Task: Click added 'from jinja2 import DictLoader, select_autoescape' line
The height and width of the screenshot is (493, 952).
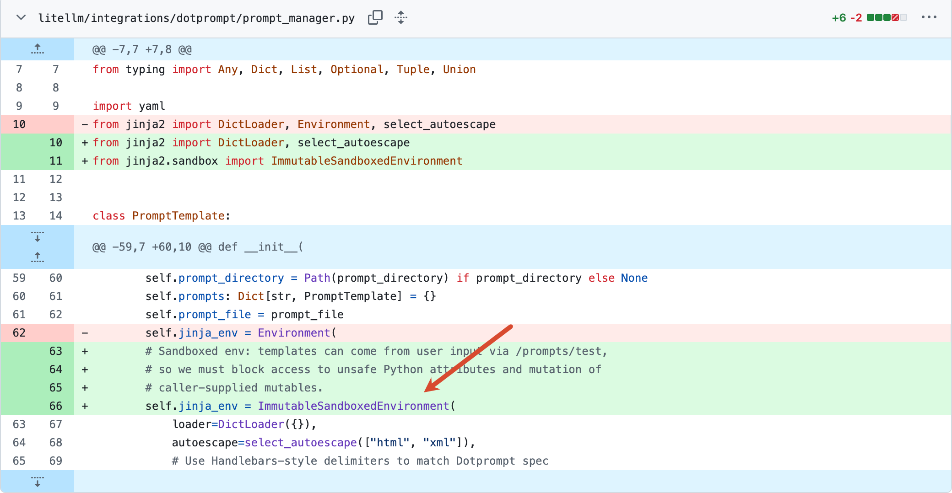Action: pyautogui.click(x=251, y=143)
